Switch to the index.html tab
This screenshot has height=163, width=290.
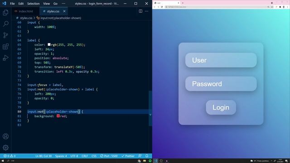pos(25,11)
